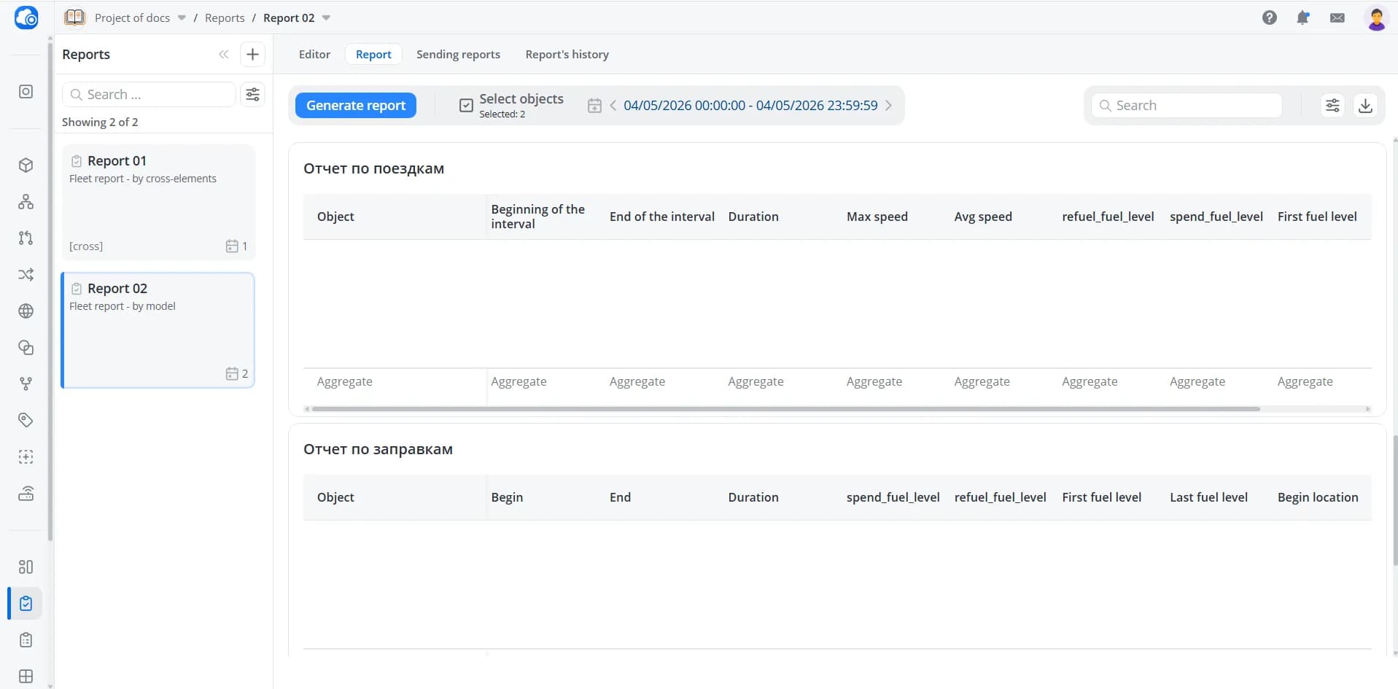This screenshot has height=689, width=1398.
Task: Add a new report with plus button
Action: [252, 54]
